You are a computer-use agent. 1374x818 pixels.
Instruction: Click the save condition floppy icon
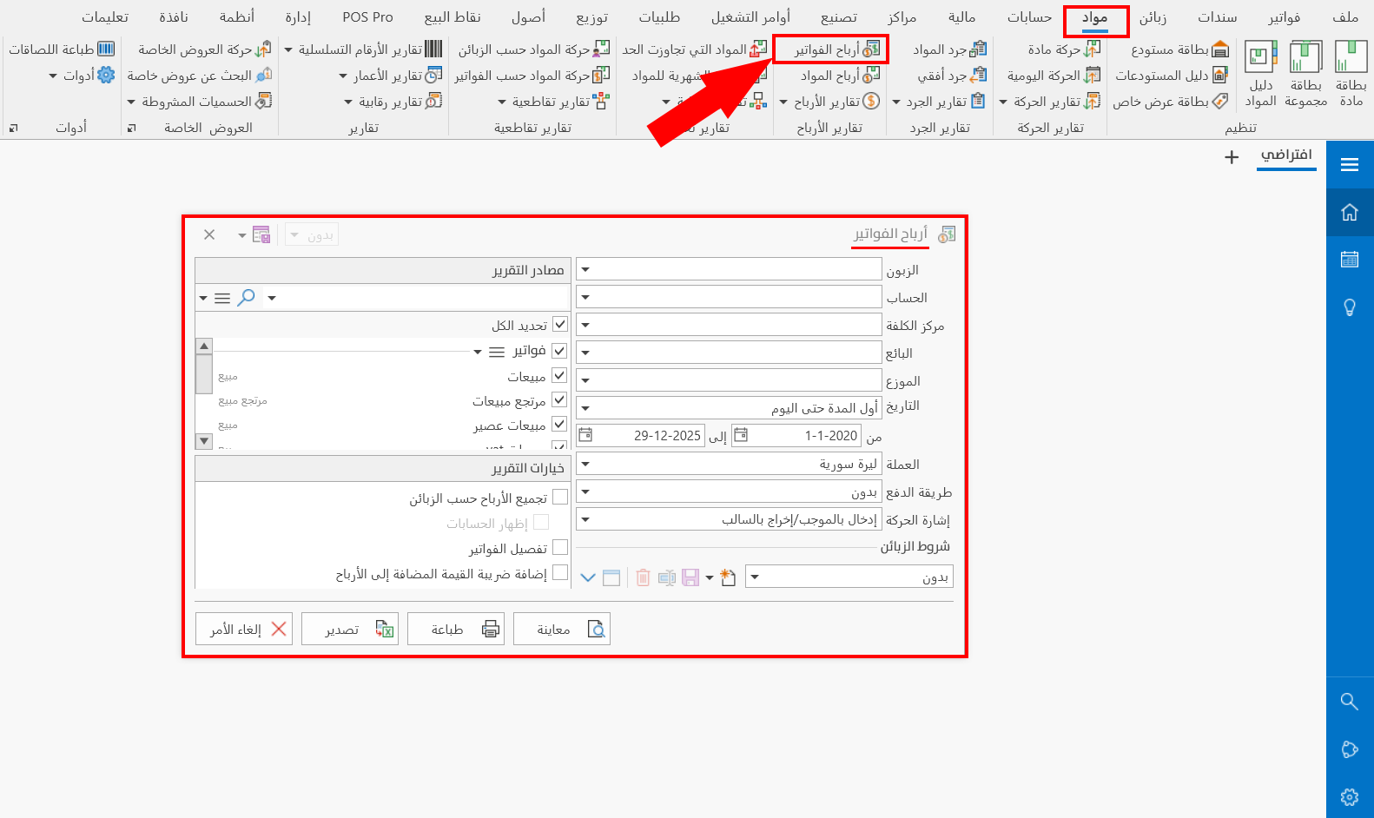coord(690,577)
